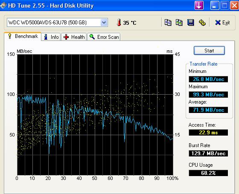Open the Health tab
239x194 pixels.
tap(74, 37)
